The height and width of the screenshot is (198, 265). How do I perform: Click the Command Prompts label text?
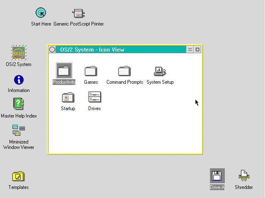(125, 82)
